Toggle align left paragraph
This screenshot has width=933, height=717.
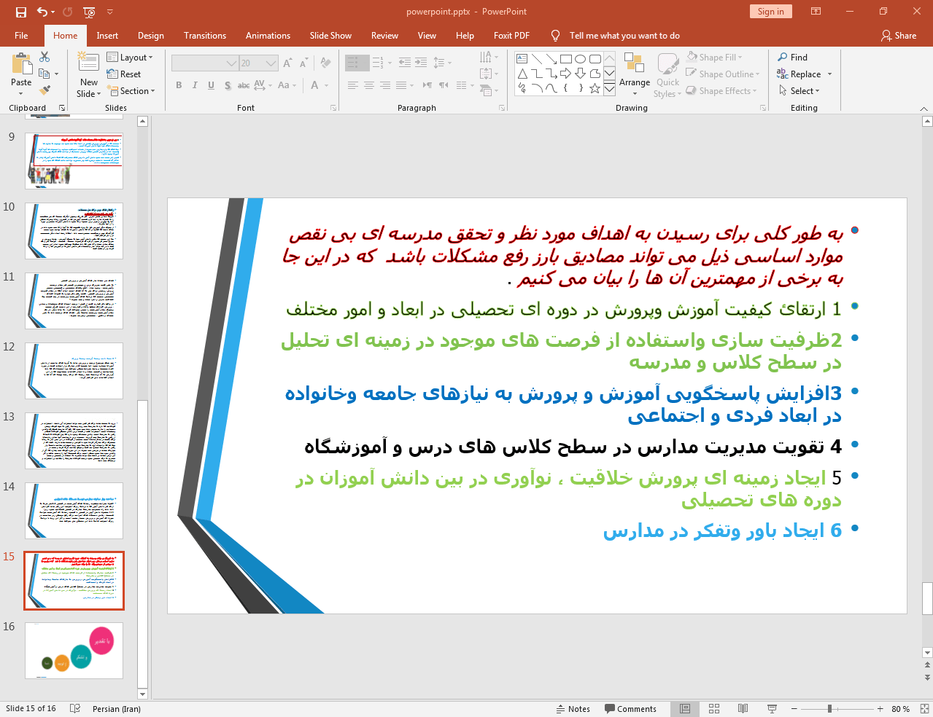click(x=352, y=85)
